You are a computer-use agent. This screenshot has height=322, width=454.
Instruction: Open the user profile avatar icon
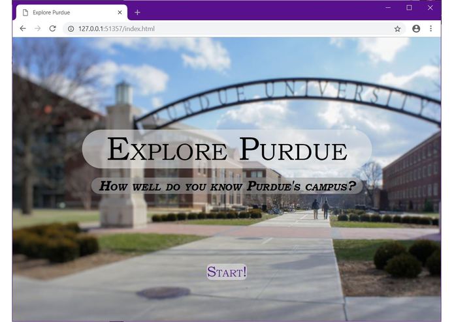tap(416, 29)
